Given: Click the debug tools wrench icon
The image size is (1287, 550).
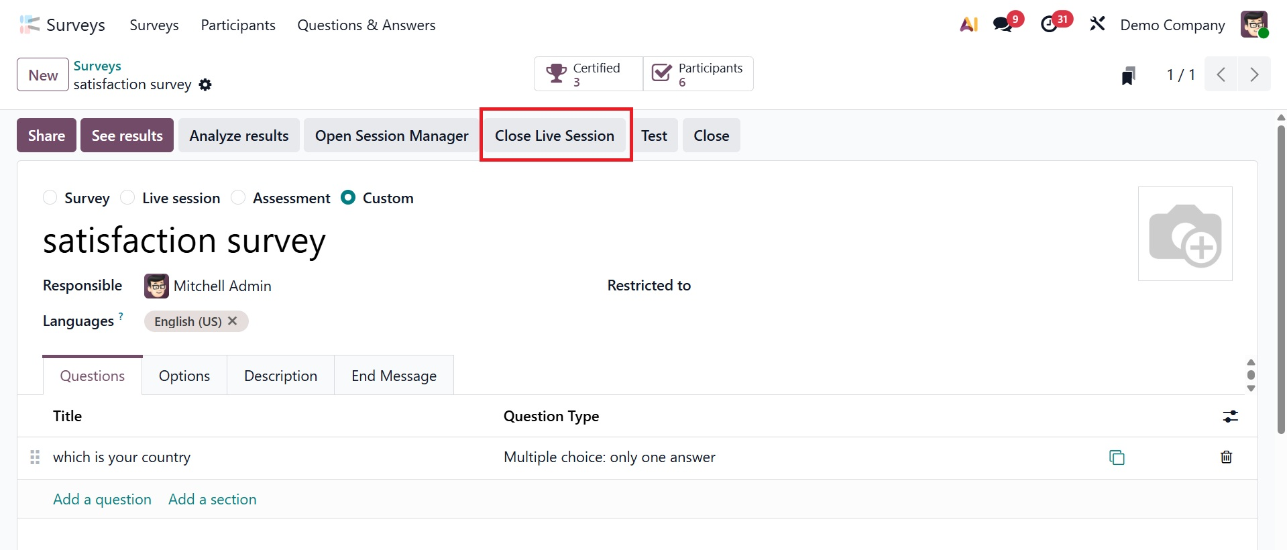Looking at the screenshot, I should 1097,25.
